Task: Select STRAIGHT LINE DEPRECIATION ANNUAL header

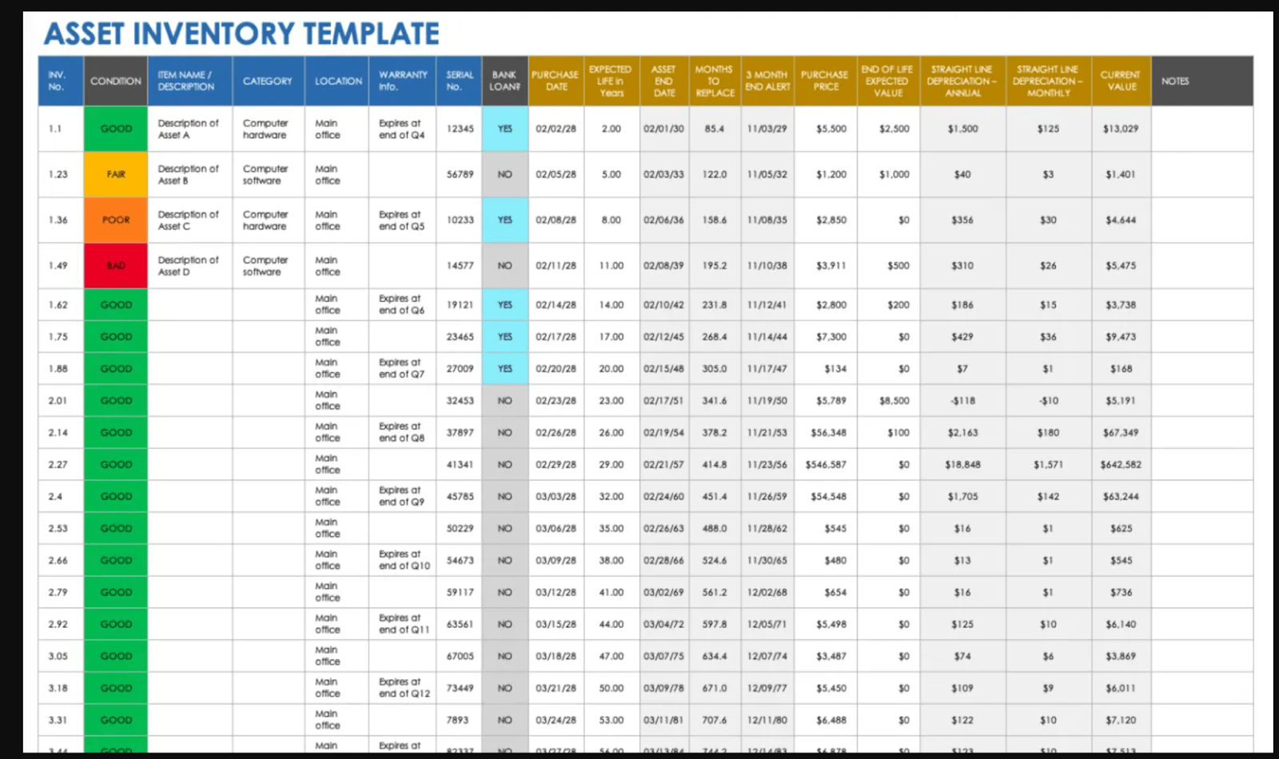Action: 963,81
